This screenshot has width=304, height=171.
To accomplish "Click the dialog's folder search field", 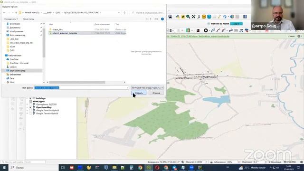I will (148, 13).
